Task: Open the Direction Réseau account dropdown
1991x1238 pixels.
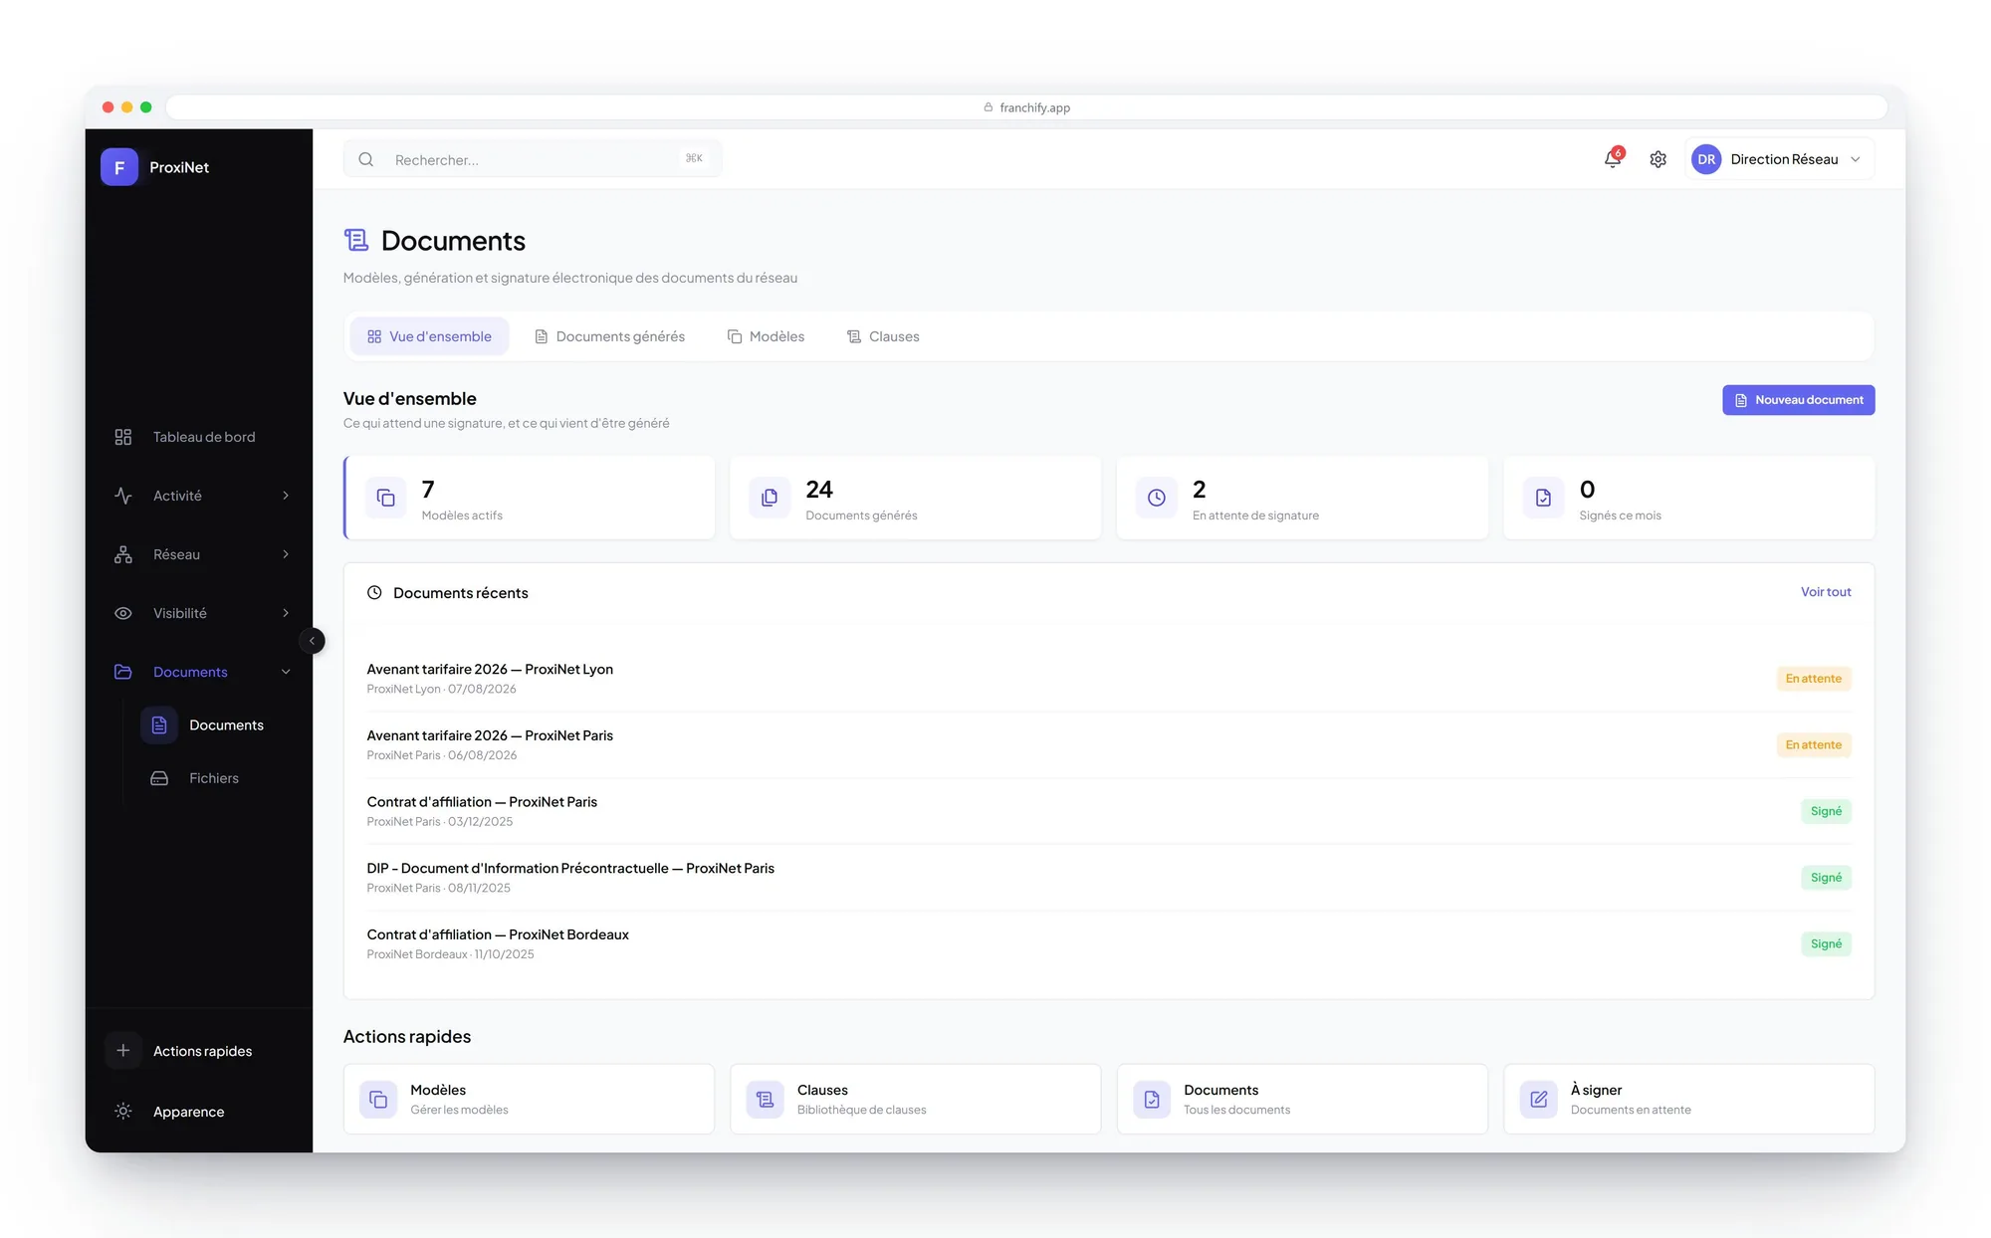Action: [1779, 159]
